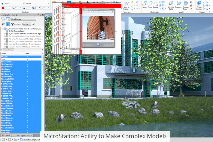The image size is (213, 142).
Task: Toggle the Site_Lawn level display
Action: tap(28, 69)
